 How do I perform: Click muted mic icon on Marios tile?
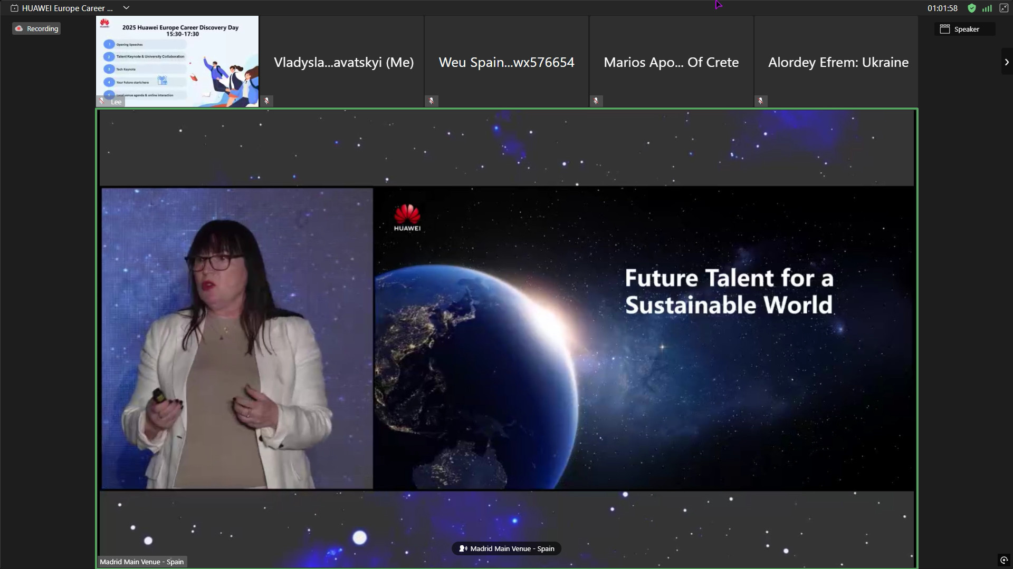[596, 101]
